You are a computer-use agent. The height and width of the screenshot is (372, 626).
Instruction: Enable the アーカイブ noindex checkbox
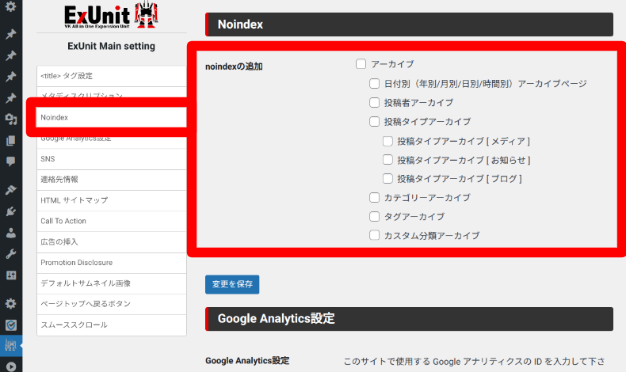(x=361, y=64)
